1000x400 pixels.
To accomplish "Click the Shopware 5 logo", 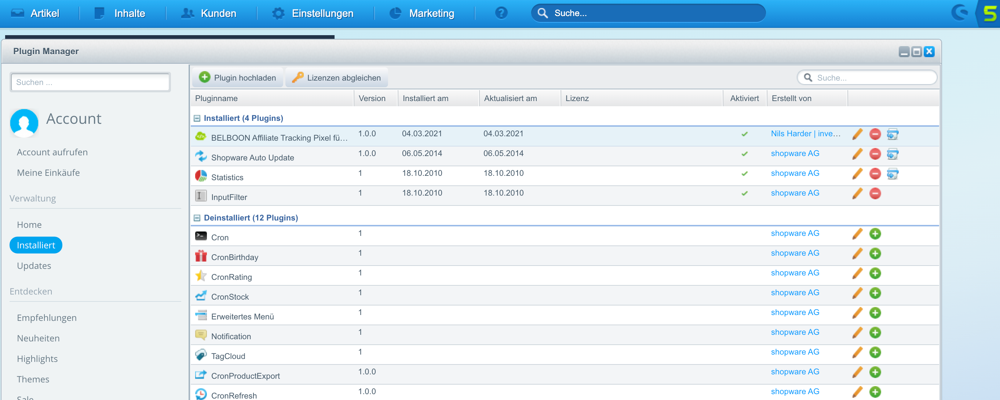I will [x=989, y=14].
